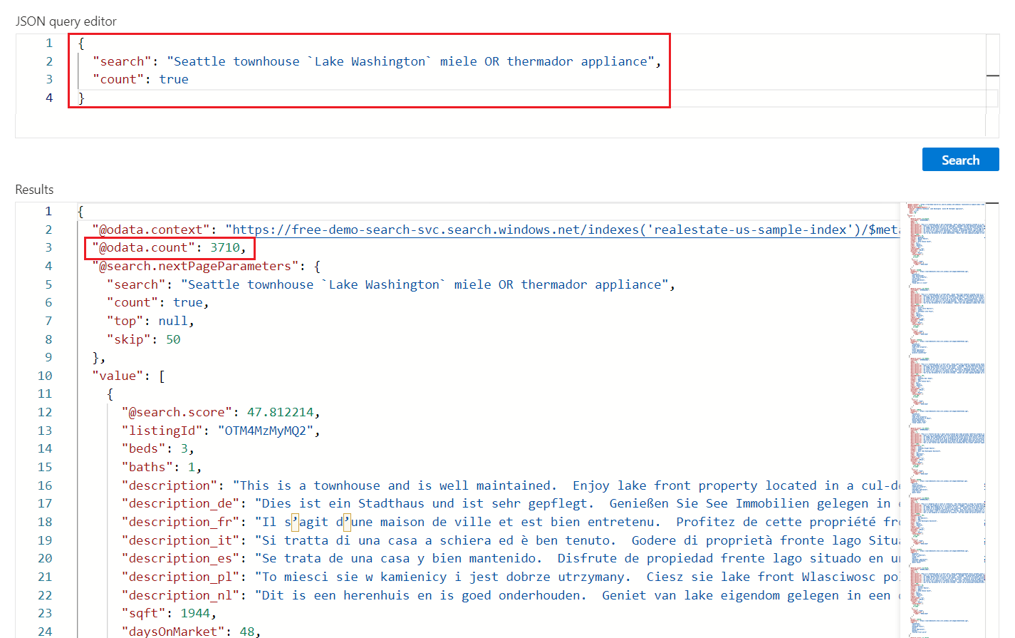Click line number 2 in the query editor gutter

tap(49, 61)
